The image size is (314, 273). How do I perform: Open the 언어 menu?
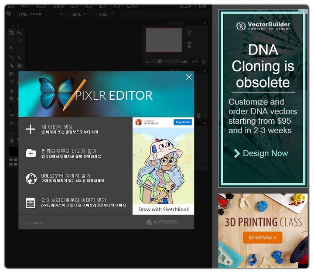point(116,7)
